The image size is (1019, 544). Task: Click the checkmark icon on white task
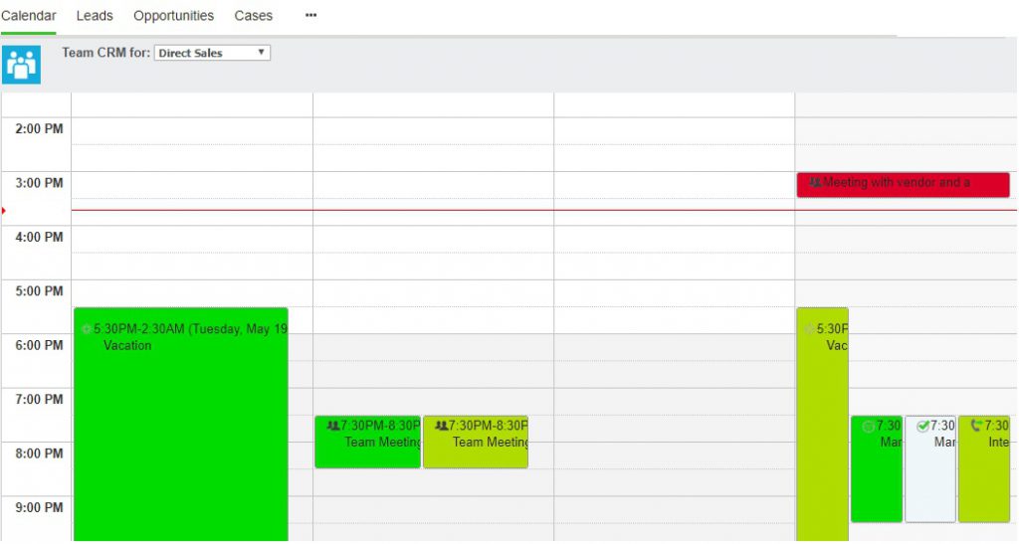pyautogui.click(x=922, y=426)
